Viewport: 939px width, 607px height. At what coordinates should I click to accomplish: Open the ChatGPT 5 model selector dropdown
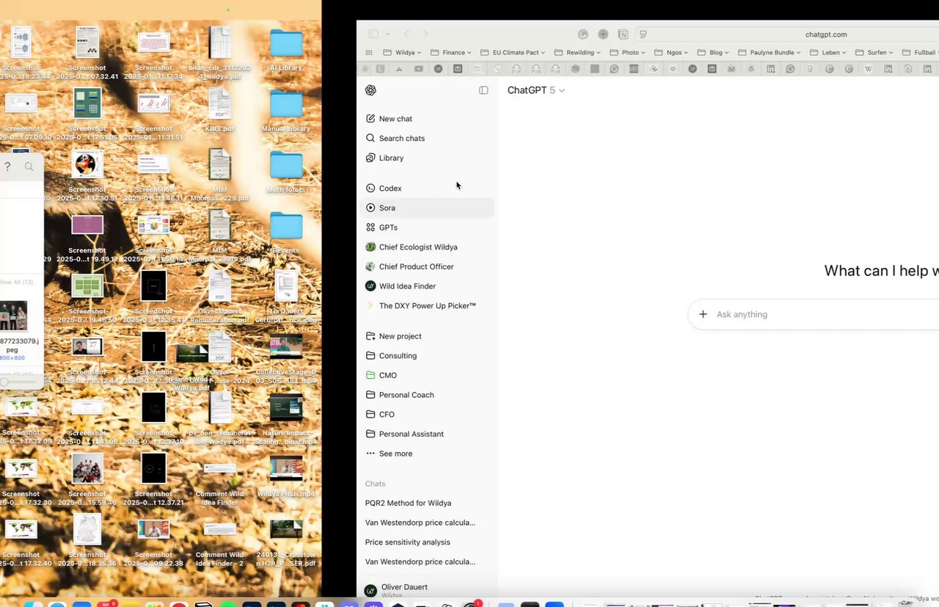[536, 90]
